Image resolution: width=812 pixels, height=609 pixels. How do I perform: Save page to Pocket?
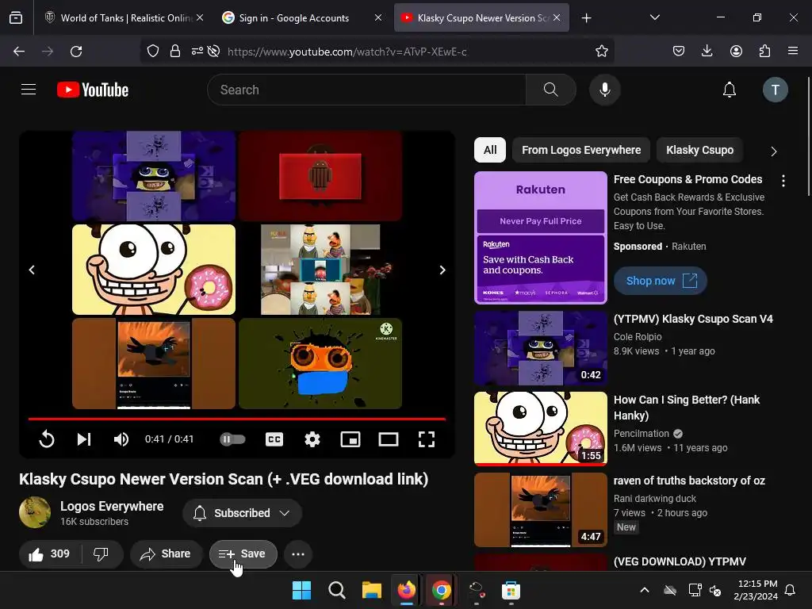point(679,51)
